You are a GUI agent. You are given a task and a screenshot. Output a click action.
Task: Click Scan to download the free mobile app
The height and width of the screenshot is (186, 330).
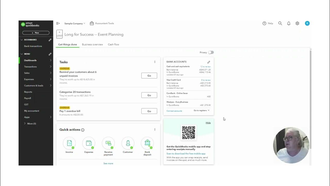[186, 153]
